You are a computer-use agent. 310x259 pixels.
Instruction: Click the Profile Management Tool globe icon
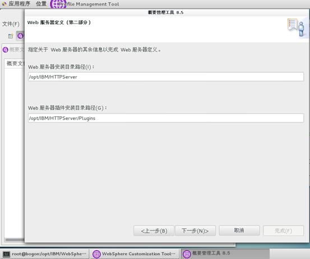pyautogui.click(x=58, y=4)
